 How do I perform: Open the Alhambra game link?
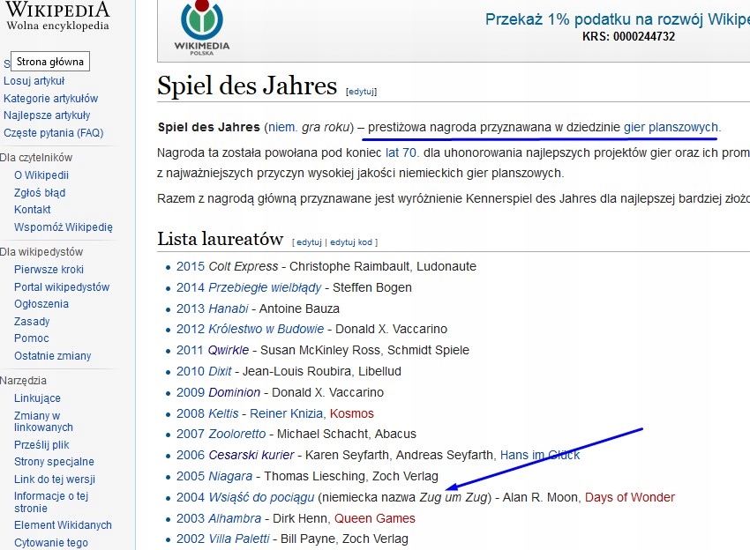tap(235, 518)
